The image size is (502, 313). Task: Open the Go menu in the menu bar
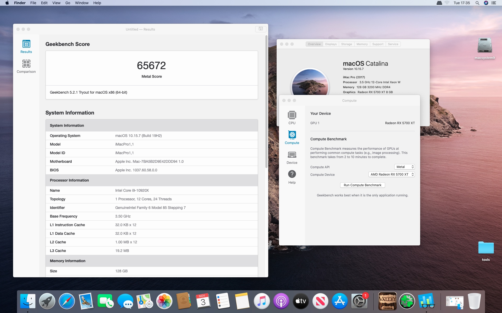68,3
